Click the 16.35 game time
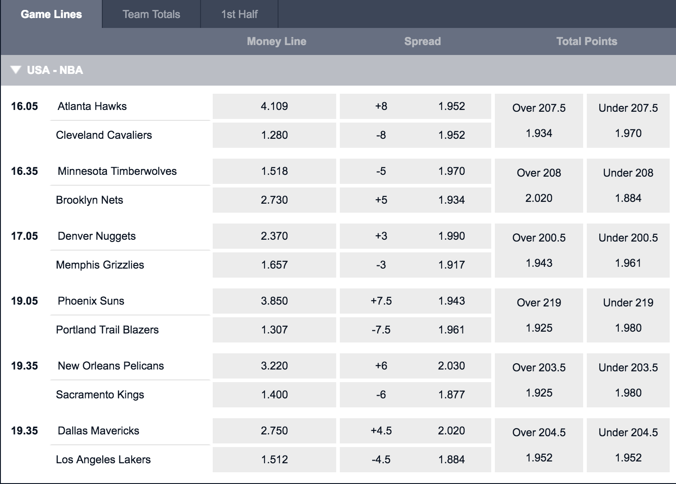The width and height of the screenshot is (676, 484). click(x=24, y=171)
